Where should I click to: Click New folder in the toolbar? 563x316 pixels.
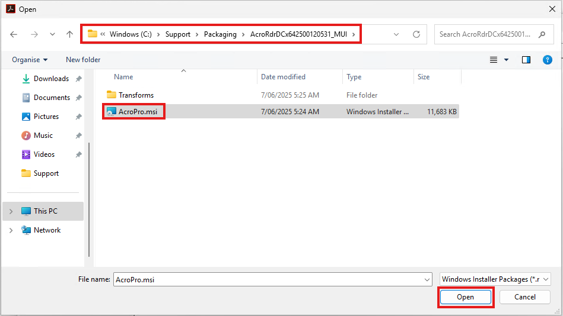(x=83, y=60)
